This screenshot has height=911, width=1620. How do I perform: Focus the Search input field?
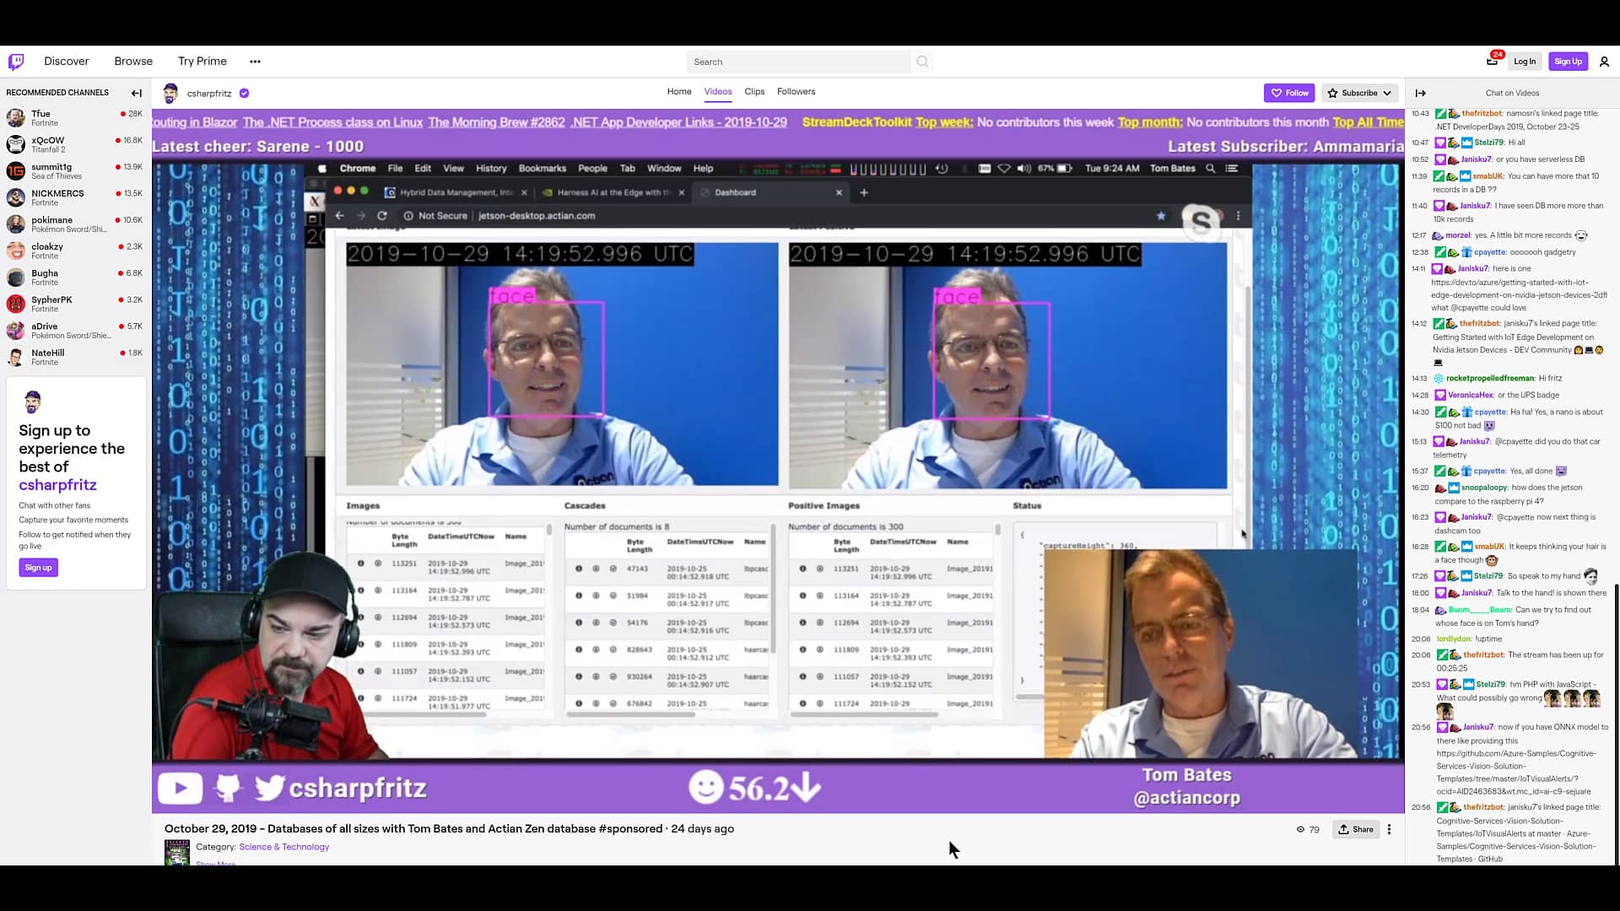[x=799, y=62]
